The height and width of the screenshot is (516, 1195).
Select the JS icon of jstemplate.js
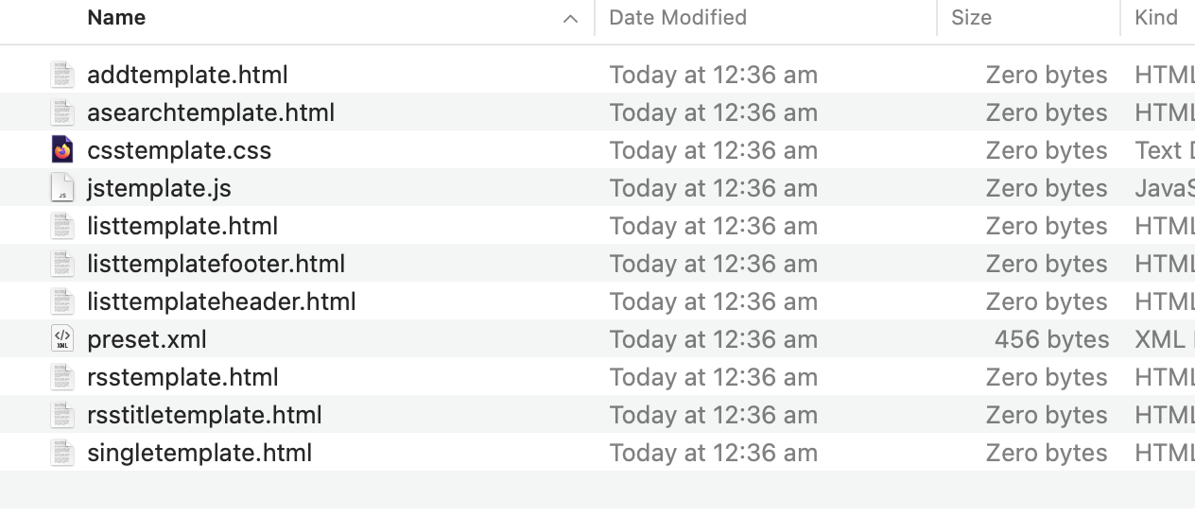pos(62,188)
